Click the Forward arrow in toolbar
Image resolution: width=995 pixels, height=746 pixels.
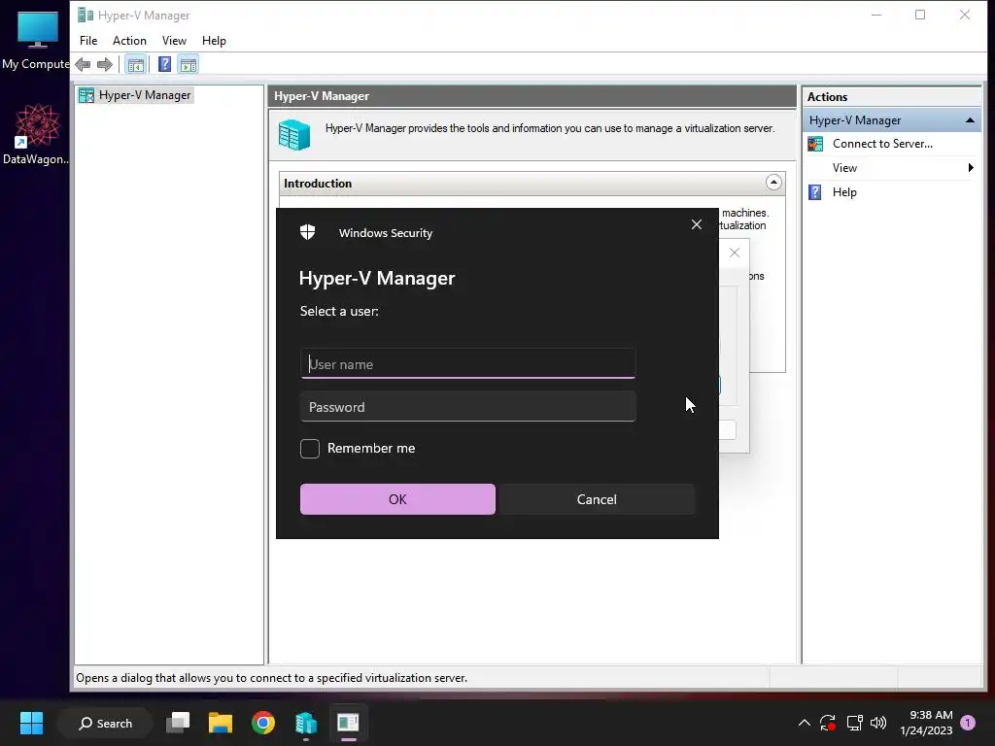click(105, 64)
